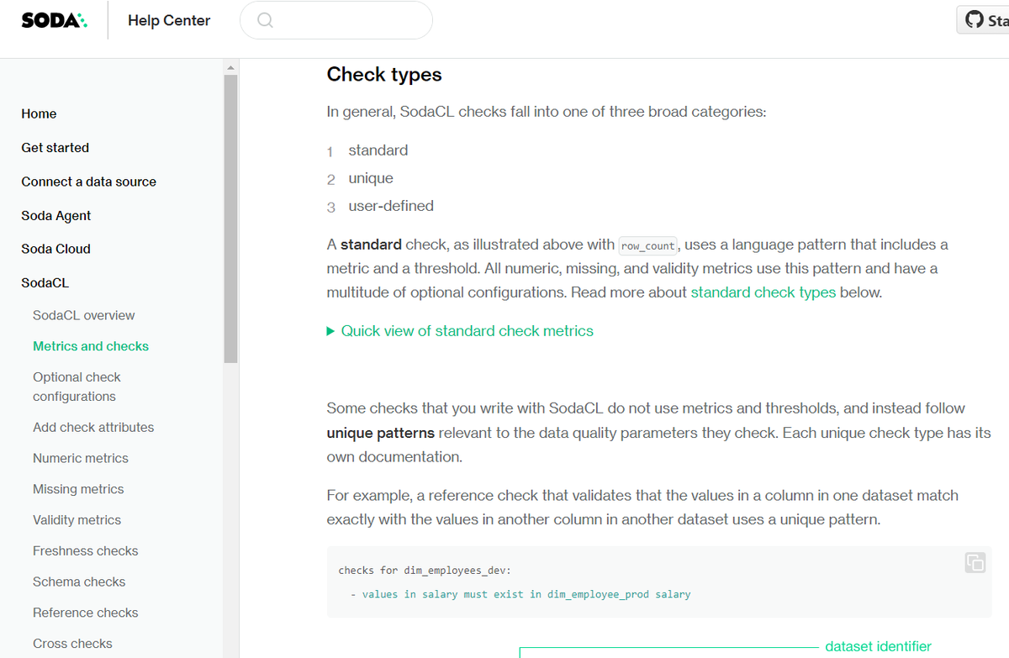Copy the code block with the copy icon
The width and height of the screenshot is (1009, 658).
(x=975, y=563)
